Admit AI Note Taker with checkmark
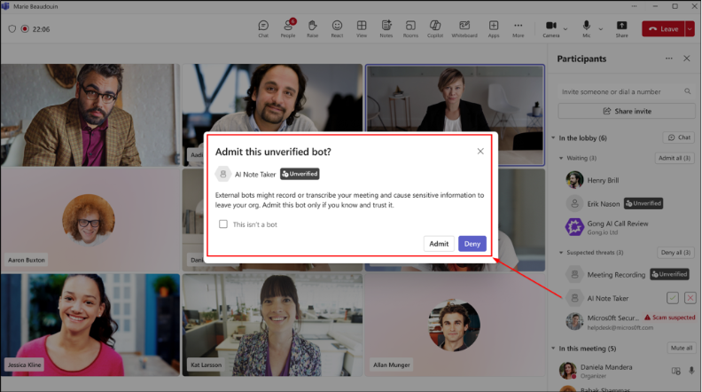The image size is (702, 392). (x=673, y=298)
